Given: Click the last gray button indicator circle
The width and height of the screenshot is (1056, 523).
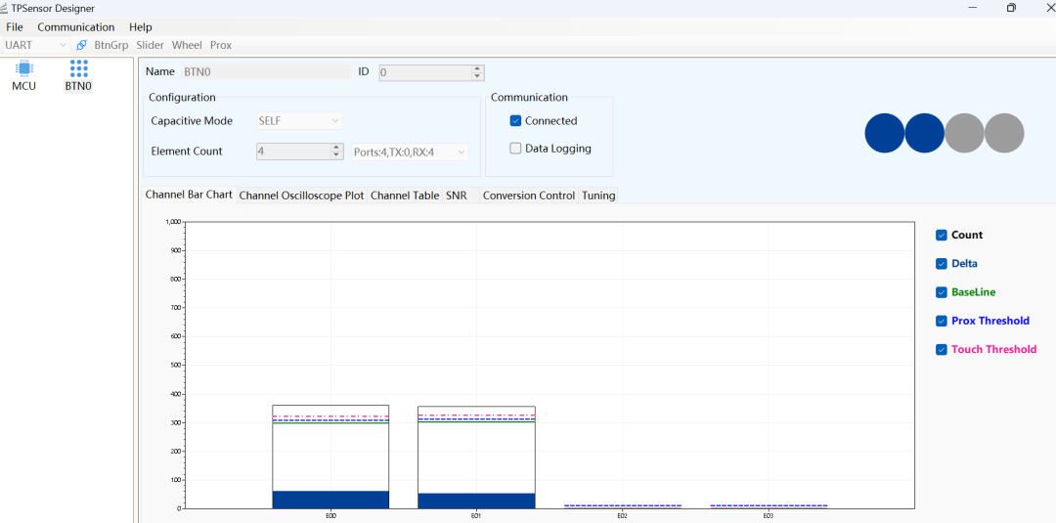Looking at the screenshot, I should [1004, 133].
